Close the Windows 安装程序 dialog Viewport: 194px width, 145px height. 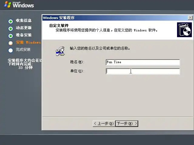(x=190, y=18)
